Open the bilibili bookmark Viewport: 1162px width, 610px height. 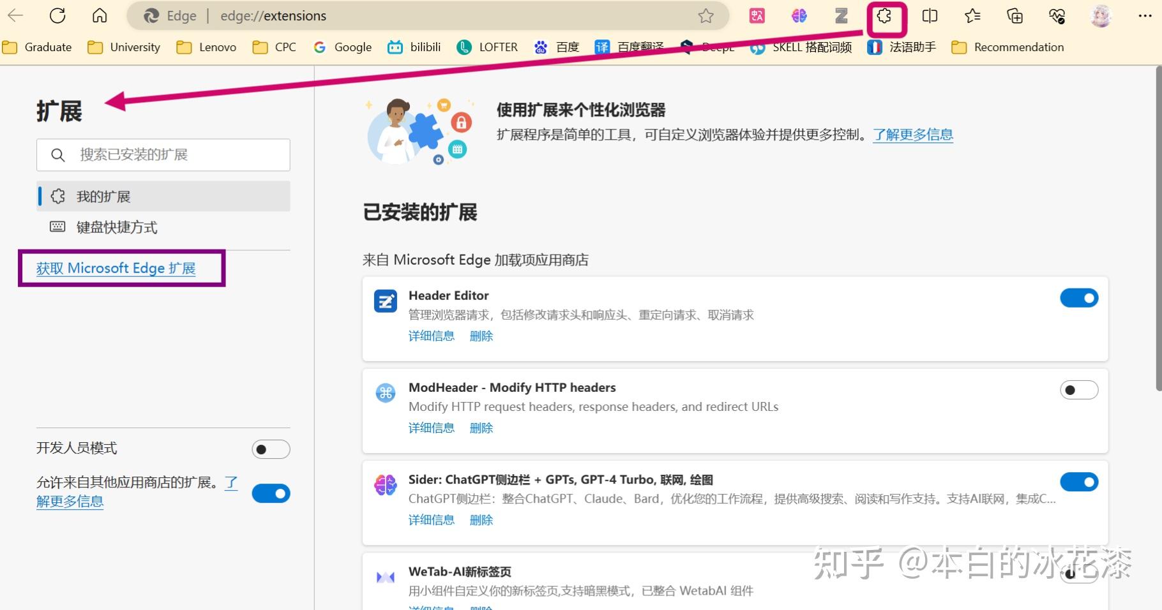414,47
